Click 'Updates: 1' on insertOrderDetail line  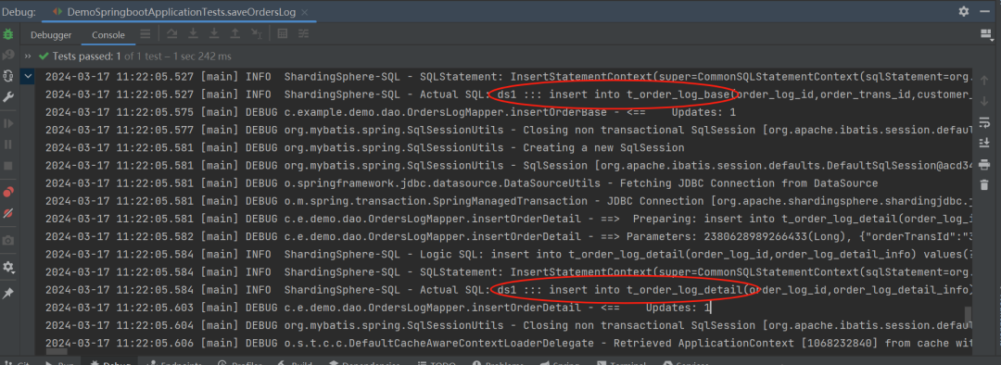[x=678, y=308]
